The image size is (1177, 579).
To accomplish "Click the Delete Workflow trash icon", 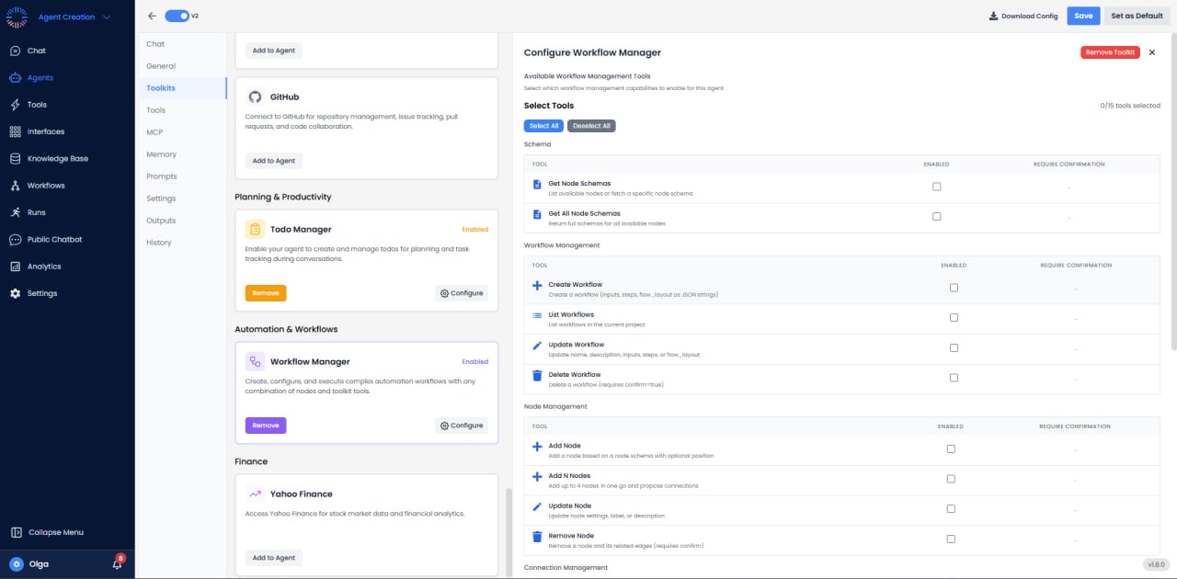I will 537,375.
